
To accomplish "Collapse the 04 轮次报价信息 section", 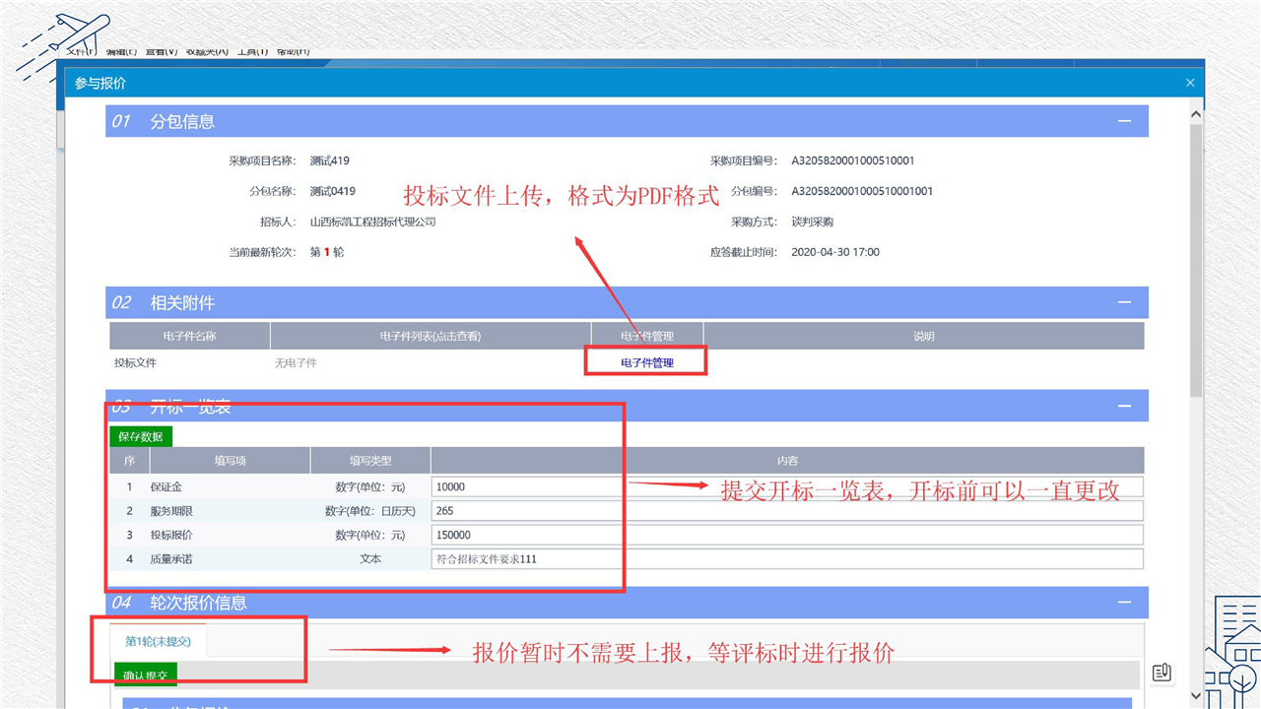I will pyautogui.click(x=1124, y=602).
